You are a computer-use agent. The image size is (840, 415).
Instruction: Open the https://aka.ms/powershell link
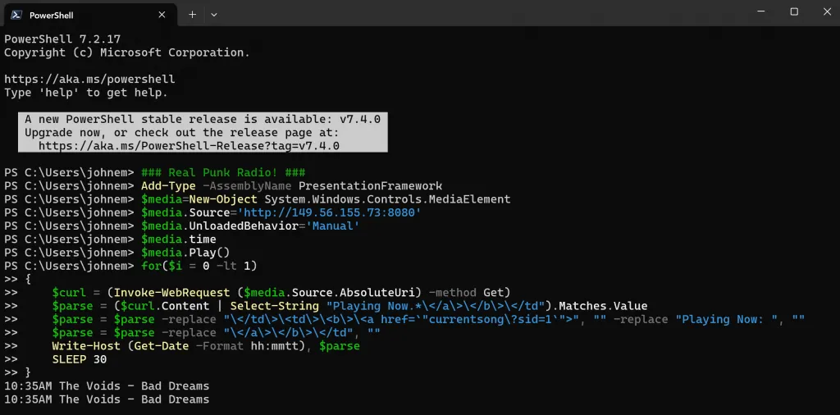click(x=89, y=80)
